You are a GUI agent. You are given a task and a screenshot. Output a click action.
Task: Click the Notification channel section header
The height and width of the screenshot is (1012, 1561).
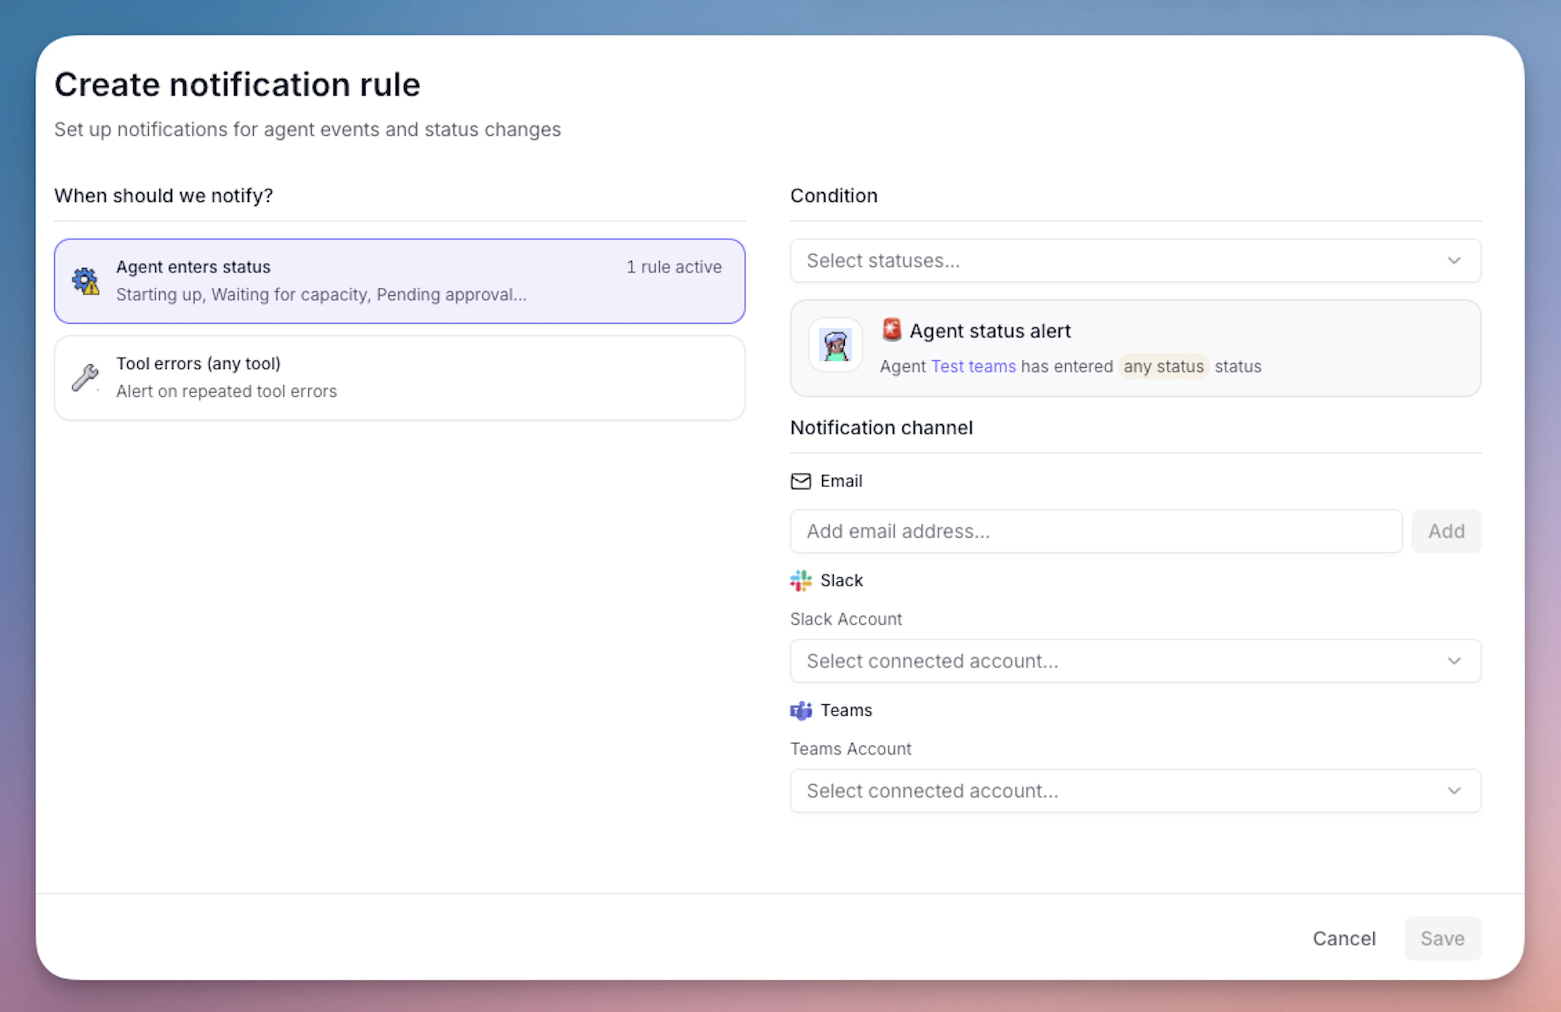[881, 427]
